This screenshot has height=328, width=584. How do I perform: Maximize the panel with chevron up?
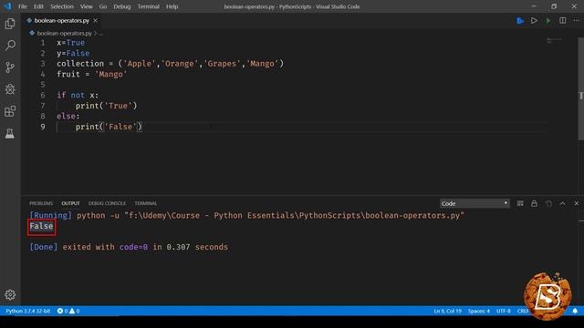[x=562, y=203]
